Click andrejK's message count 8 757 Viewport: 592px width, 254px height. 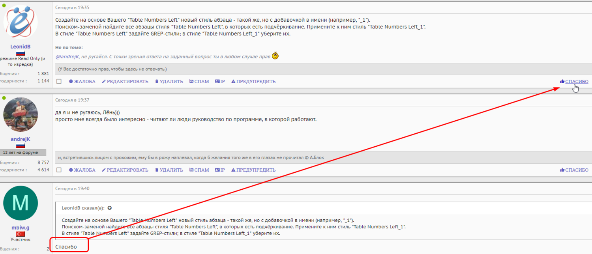pyautogui.click(x=43, y=162)
